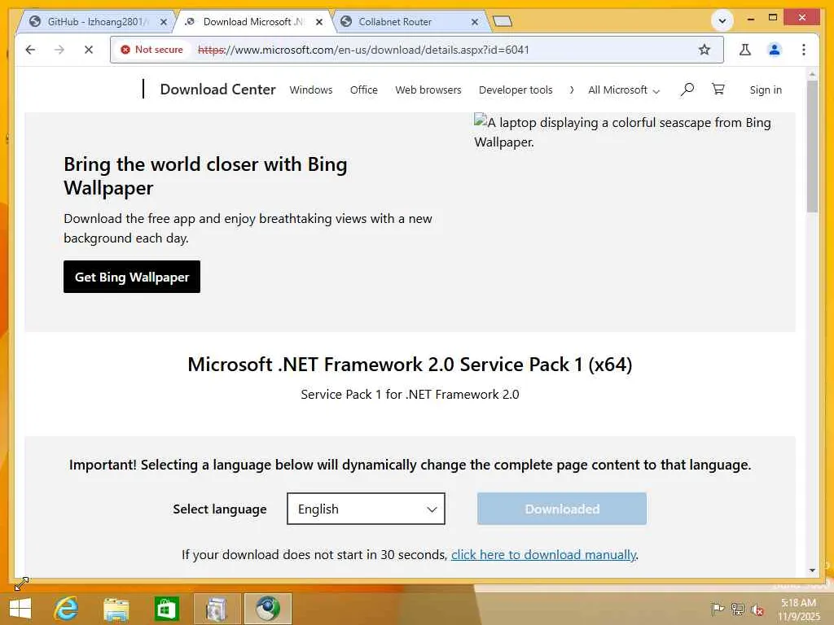Click the Bing Wallpaper laptop image
This screenshot has width=834, height=625.
622,132
